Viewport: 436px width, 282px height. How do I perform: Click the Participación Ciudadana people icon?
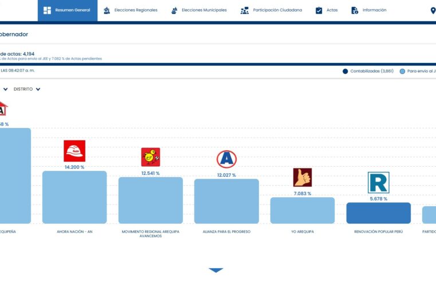245,10
